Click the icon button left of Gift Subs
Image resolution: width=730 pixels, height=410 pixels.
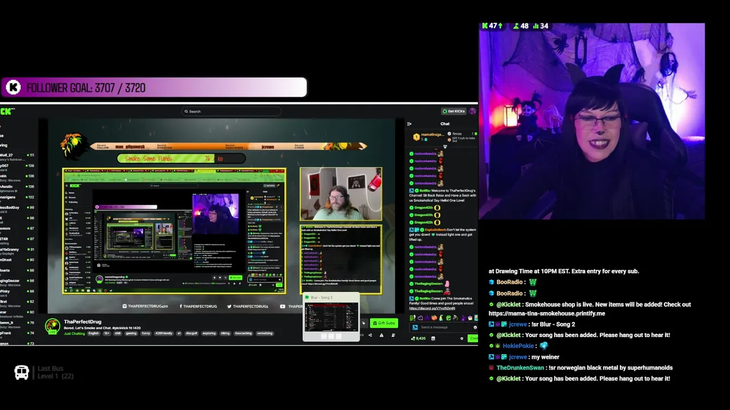(363, 323)
